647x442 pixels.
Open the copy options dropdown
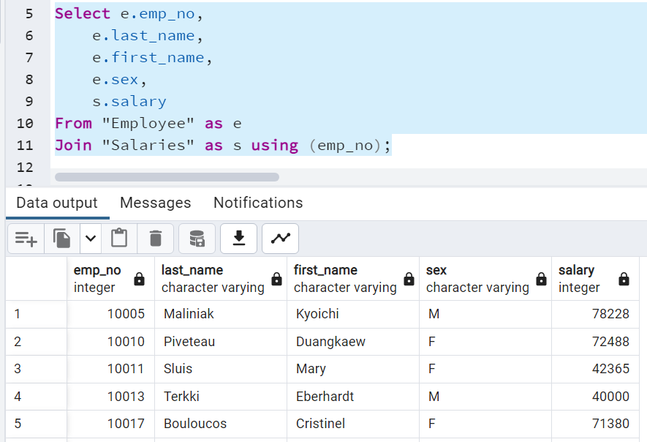89,238
